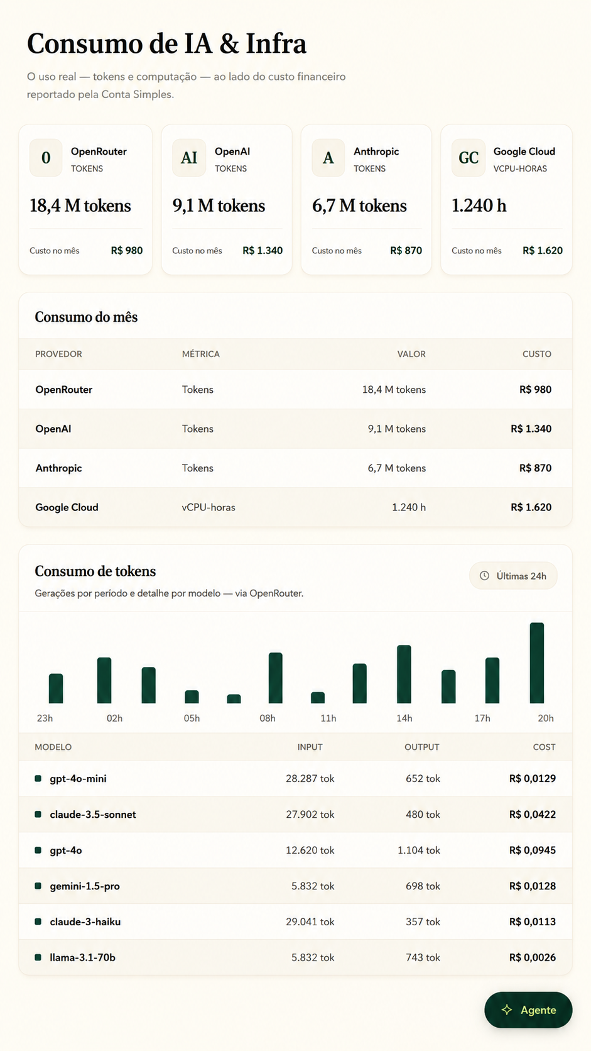Sort by the INPUT column header
The image size is (591, 1051).
[310, 747]
